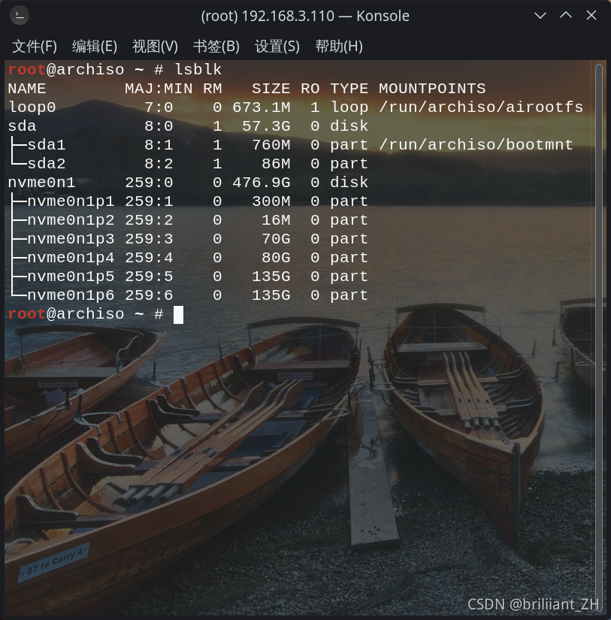Click the nvme0n1p2 partition name
This screenshot has width=611, height=620.
pyautogui.click(x=71, y=220)
